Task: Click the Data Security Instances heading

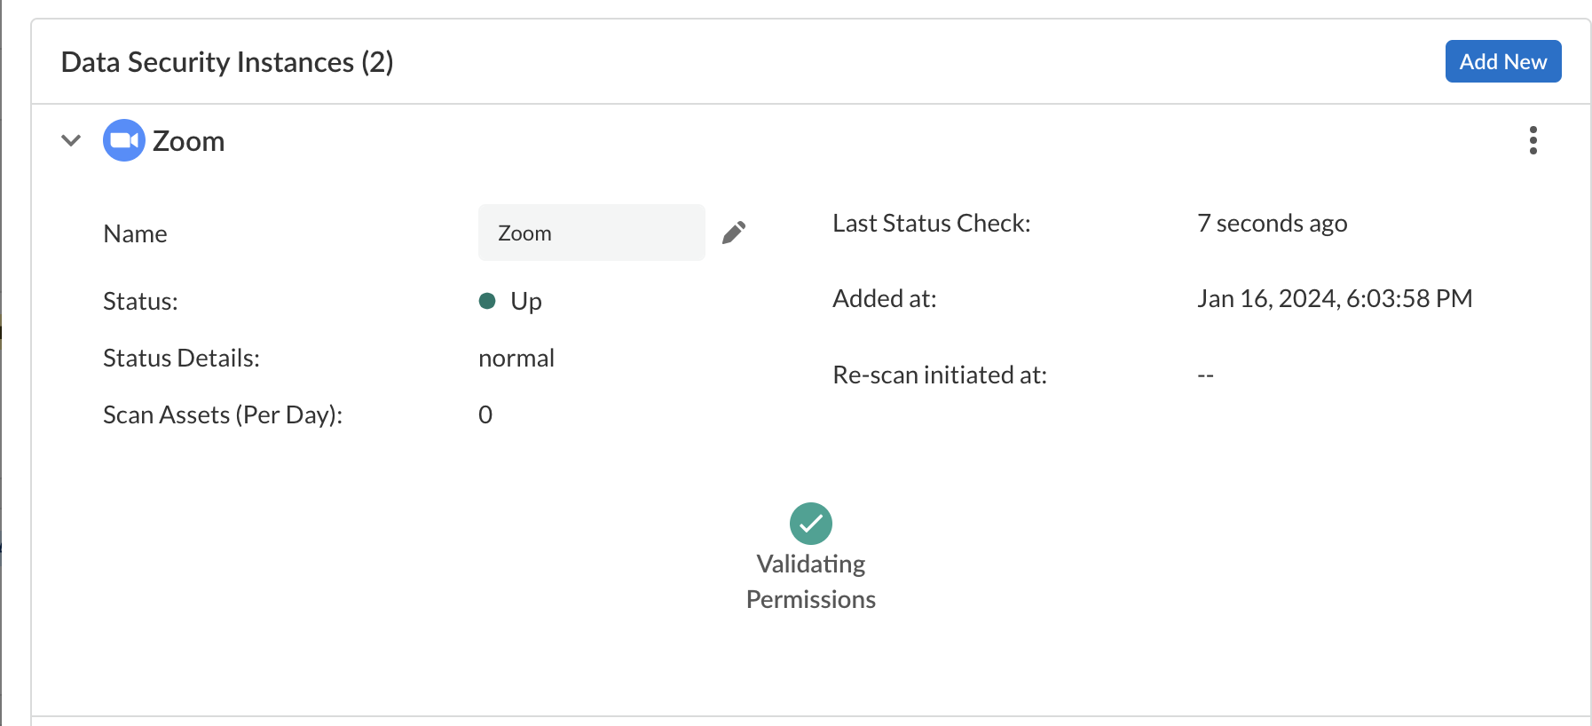Action: (x=227, y=62)
